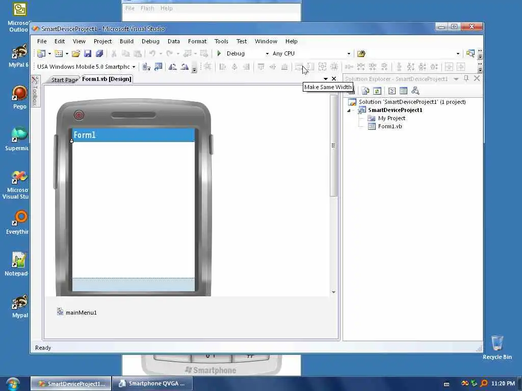Screen dimensions: 522x391
Task: Click the Windows Start button
Action: pos(13,384)
